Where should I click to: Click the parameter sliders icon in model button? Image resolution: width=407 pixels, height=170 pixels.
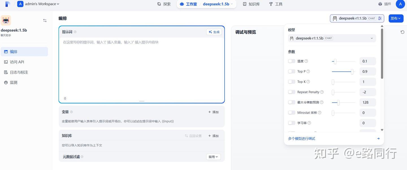[380, 18]
